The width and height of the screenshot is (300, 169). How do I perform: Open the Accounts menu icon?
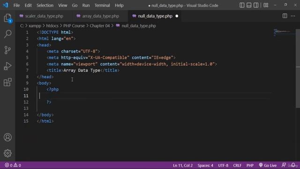coord(7,138)
